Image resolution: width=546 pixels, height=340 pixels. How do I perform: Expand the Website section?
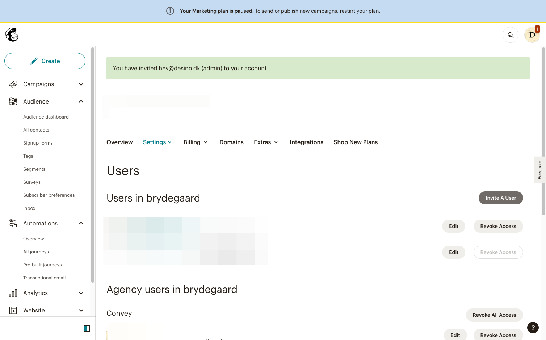tap(81, 311)
